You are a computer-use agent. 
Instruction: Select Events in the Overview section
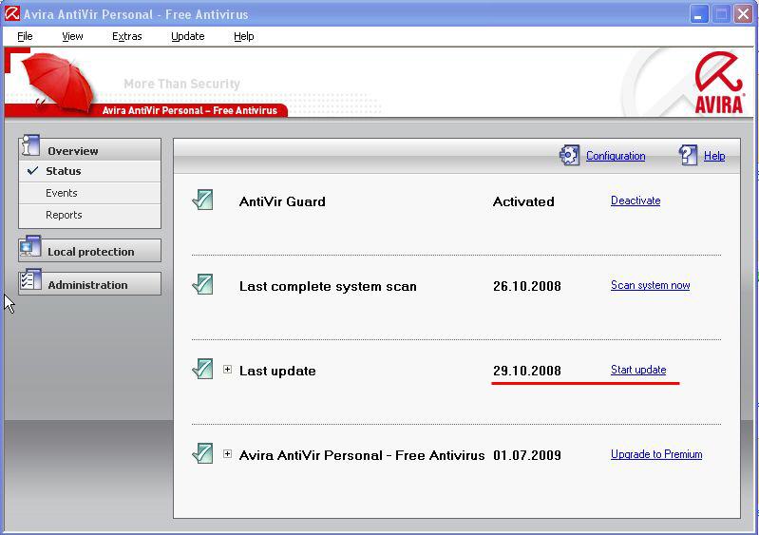point(89,193)
